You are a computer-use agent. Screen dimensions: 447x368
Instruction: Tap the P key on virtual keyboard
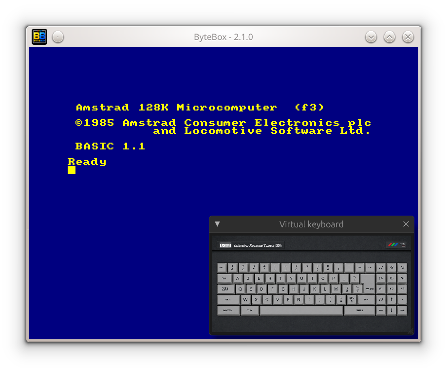tap(333, 278)
